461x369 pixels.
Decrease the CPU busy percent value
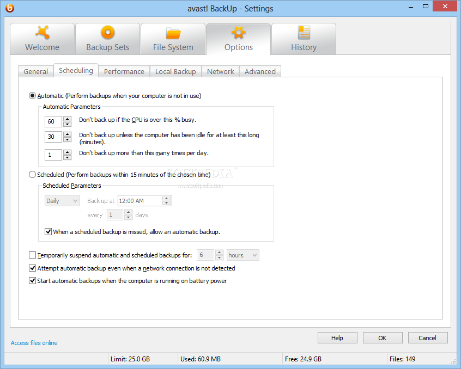[x=68, y=124]
